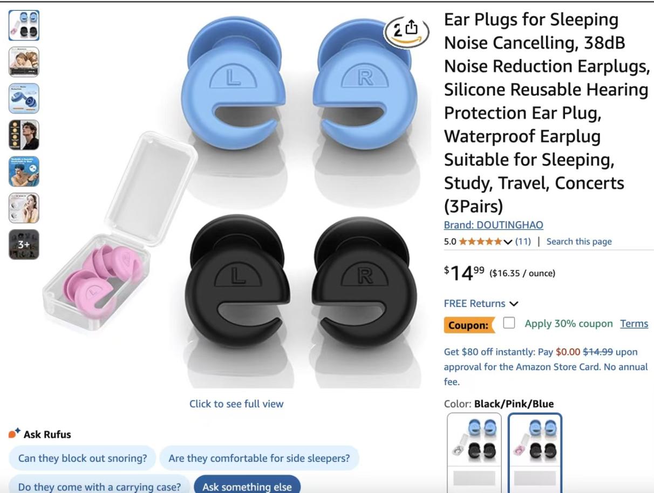Click the Ask Rufus sparkle icon

[x=15, y=434]
